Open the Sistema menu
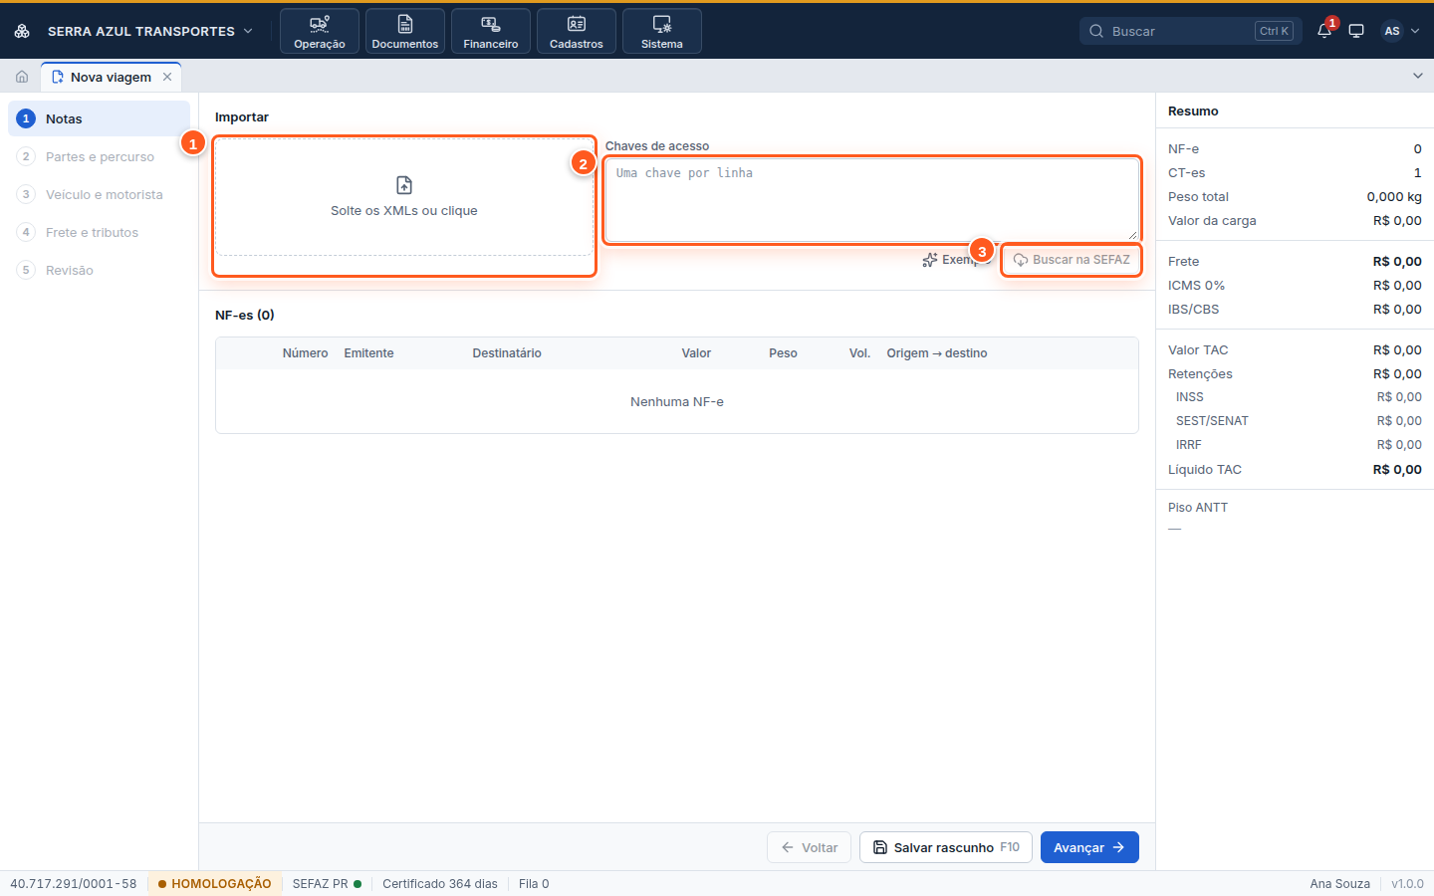The image size is (1434, 896). (x=662, y=31)
